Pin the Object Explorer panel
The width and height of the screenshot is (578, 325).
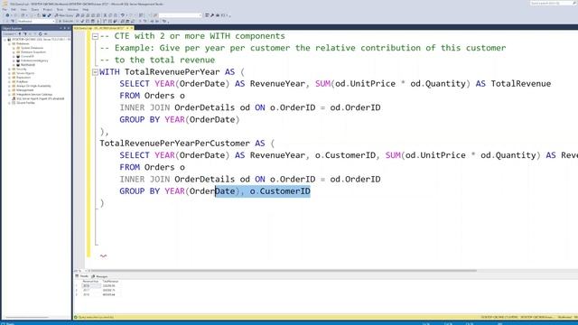(64, 28)
